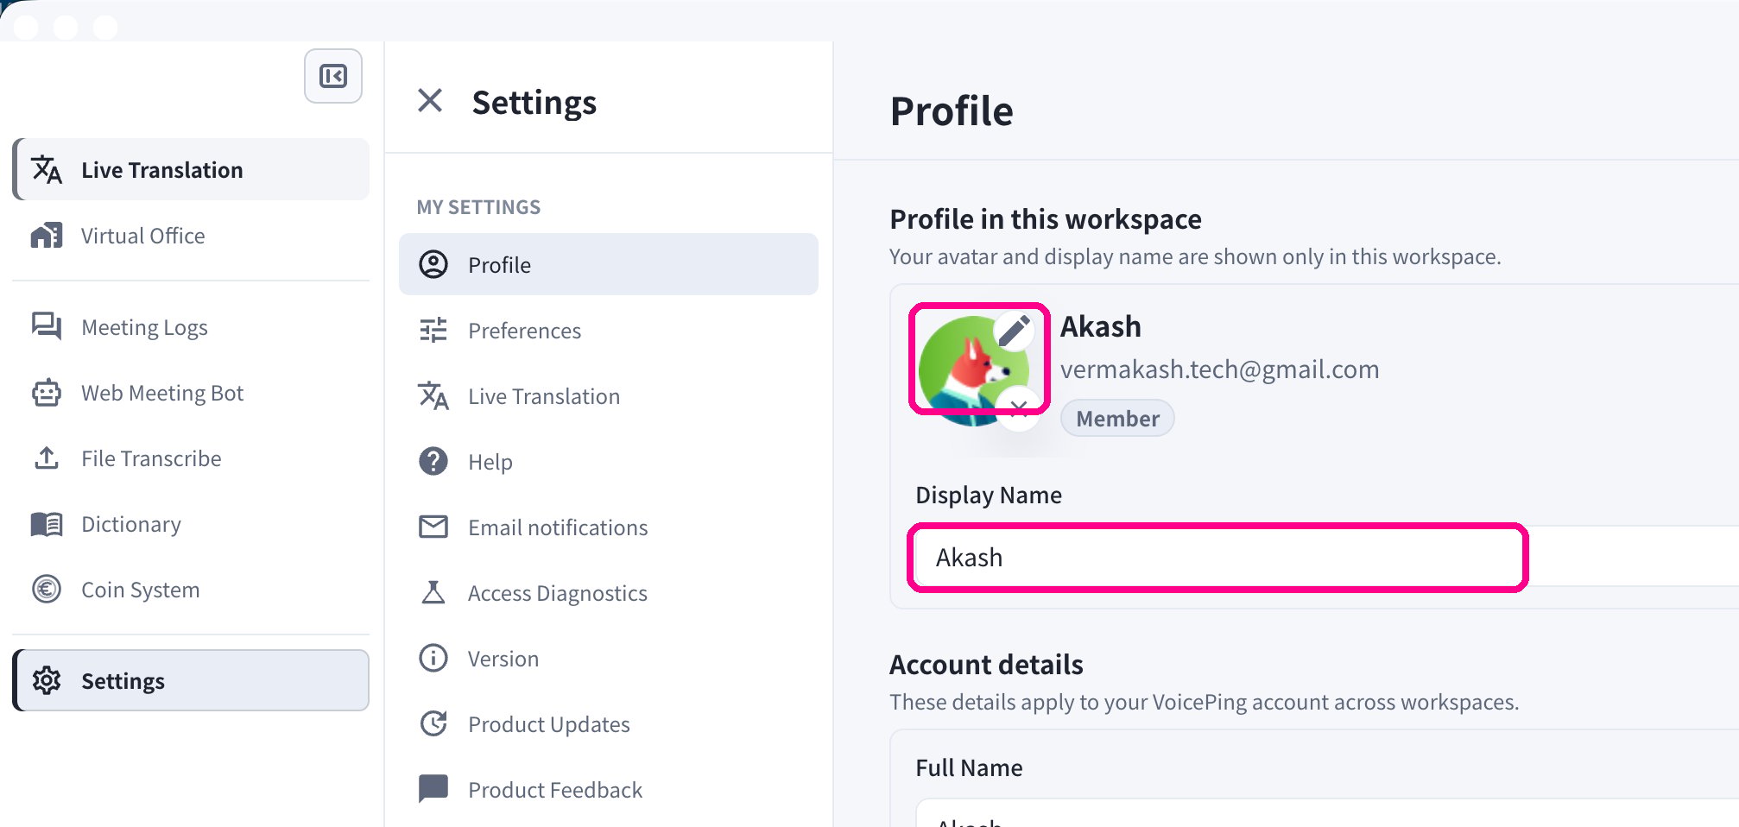Close the Settings panel with X

pos(430,101)
